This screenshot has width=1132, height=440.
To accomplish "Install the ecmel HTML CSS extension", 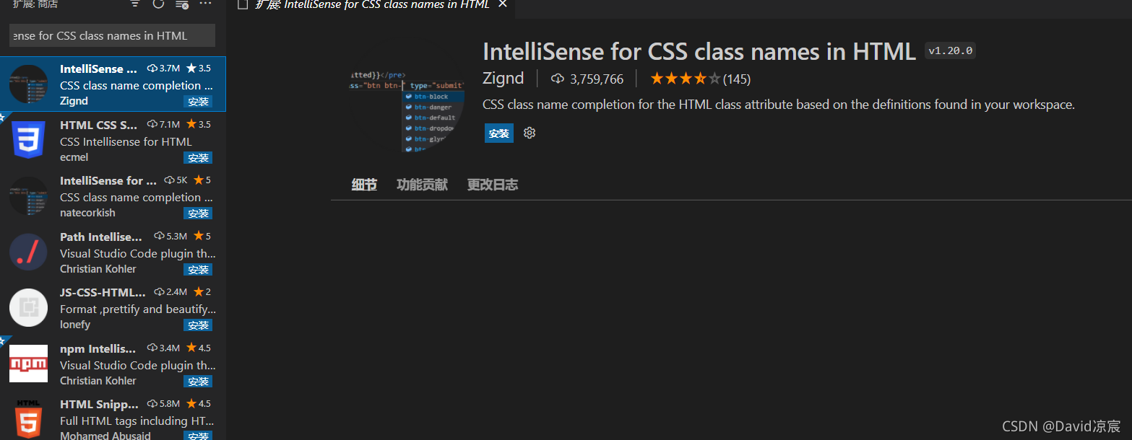I will coord(198,158).
